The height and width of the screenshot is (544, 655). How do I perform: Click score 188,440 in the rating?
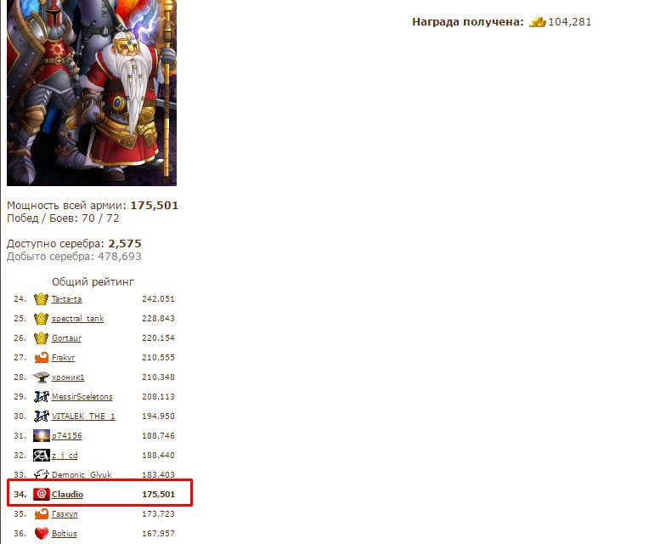pyautogui.click(x=158, y=456)
